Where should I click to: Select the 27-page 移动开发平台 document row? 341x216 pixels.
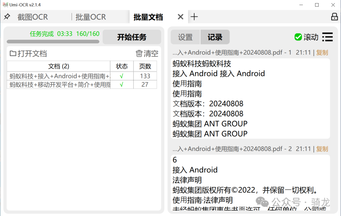(x=59, y=85)
